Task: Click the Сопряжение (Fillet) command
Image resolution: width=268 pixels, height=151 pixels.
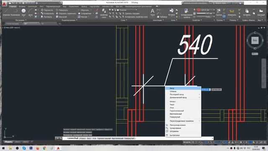Action: click(85, 13)
